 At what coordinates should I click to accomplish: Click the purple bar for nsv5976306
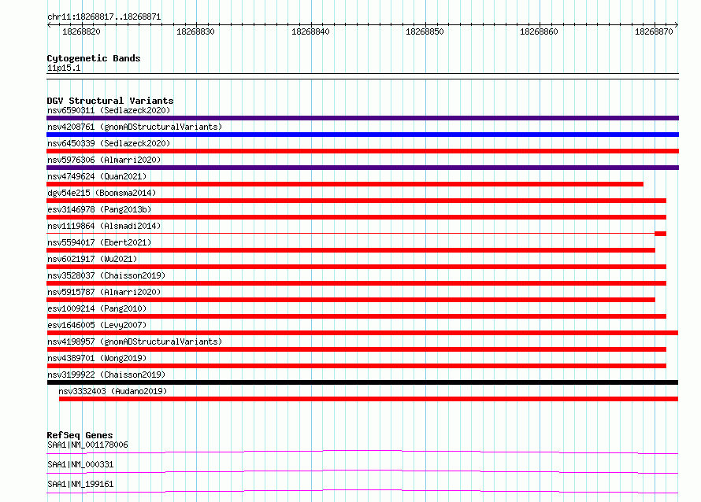[x=362, y=168]
